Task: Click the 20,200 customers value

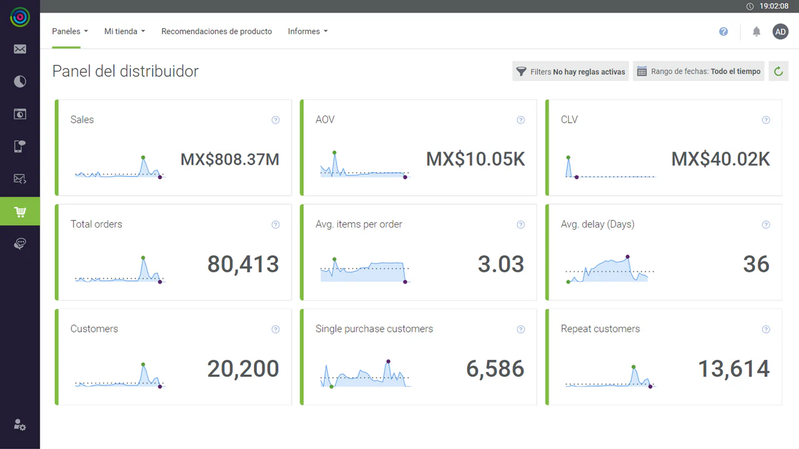Action: [243, 369]
